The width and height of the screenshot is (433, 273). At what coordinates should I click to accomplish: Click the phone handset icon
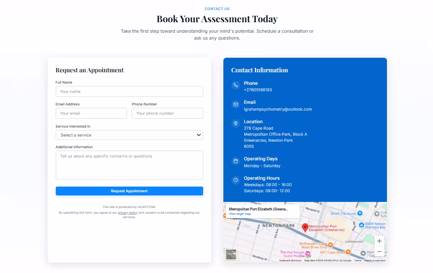235,85
